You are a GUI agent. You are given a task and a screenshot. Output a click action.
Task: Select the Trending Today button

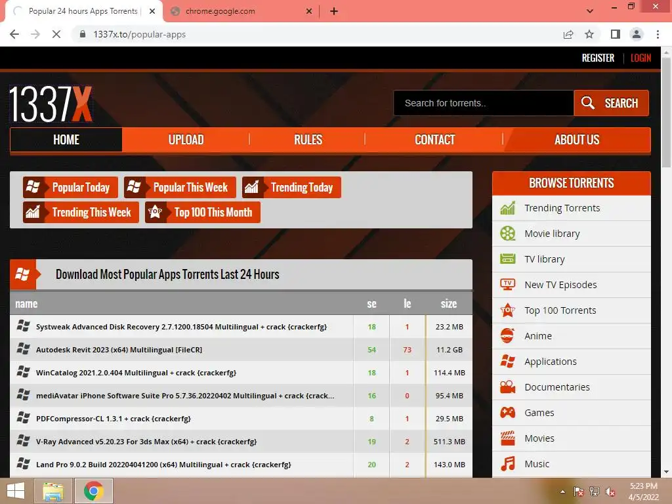291,187
